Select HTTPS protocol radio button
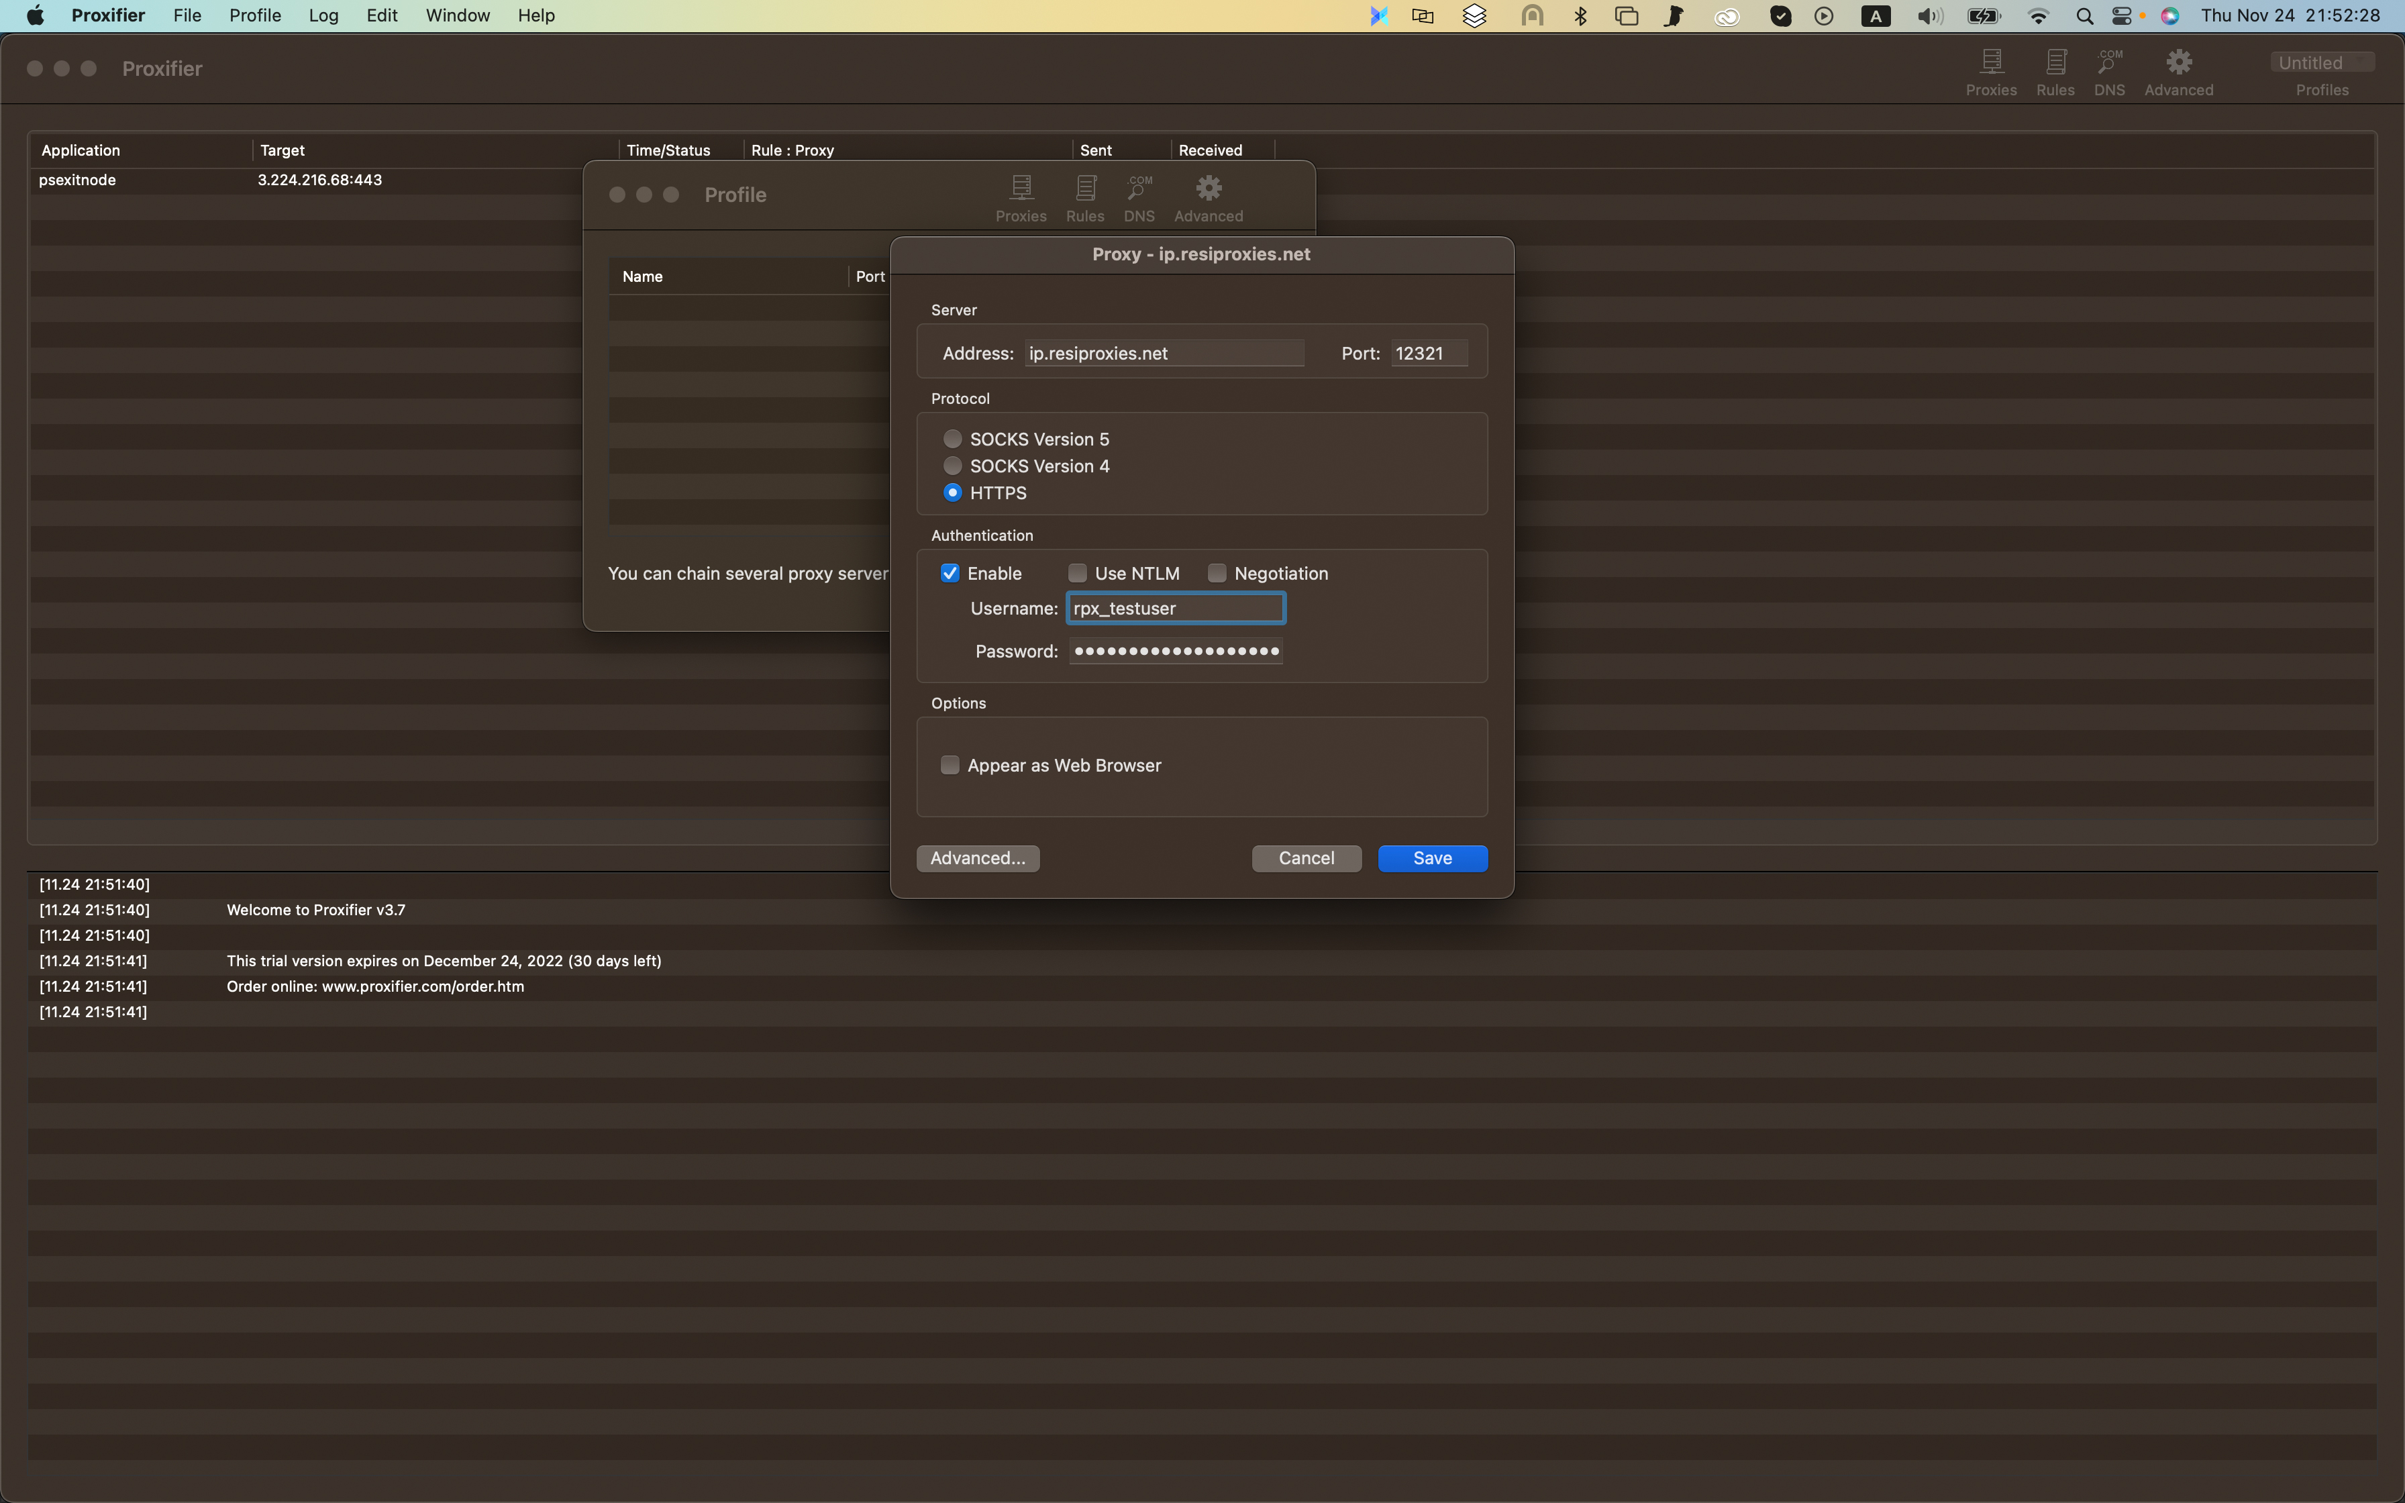2405x1503 pixels. click(x=952, y=492)
